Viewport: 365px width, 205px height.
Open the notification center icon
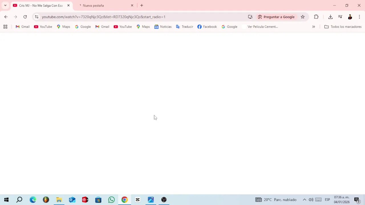(357, 200)
